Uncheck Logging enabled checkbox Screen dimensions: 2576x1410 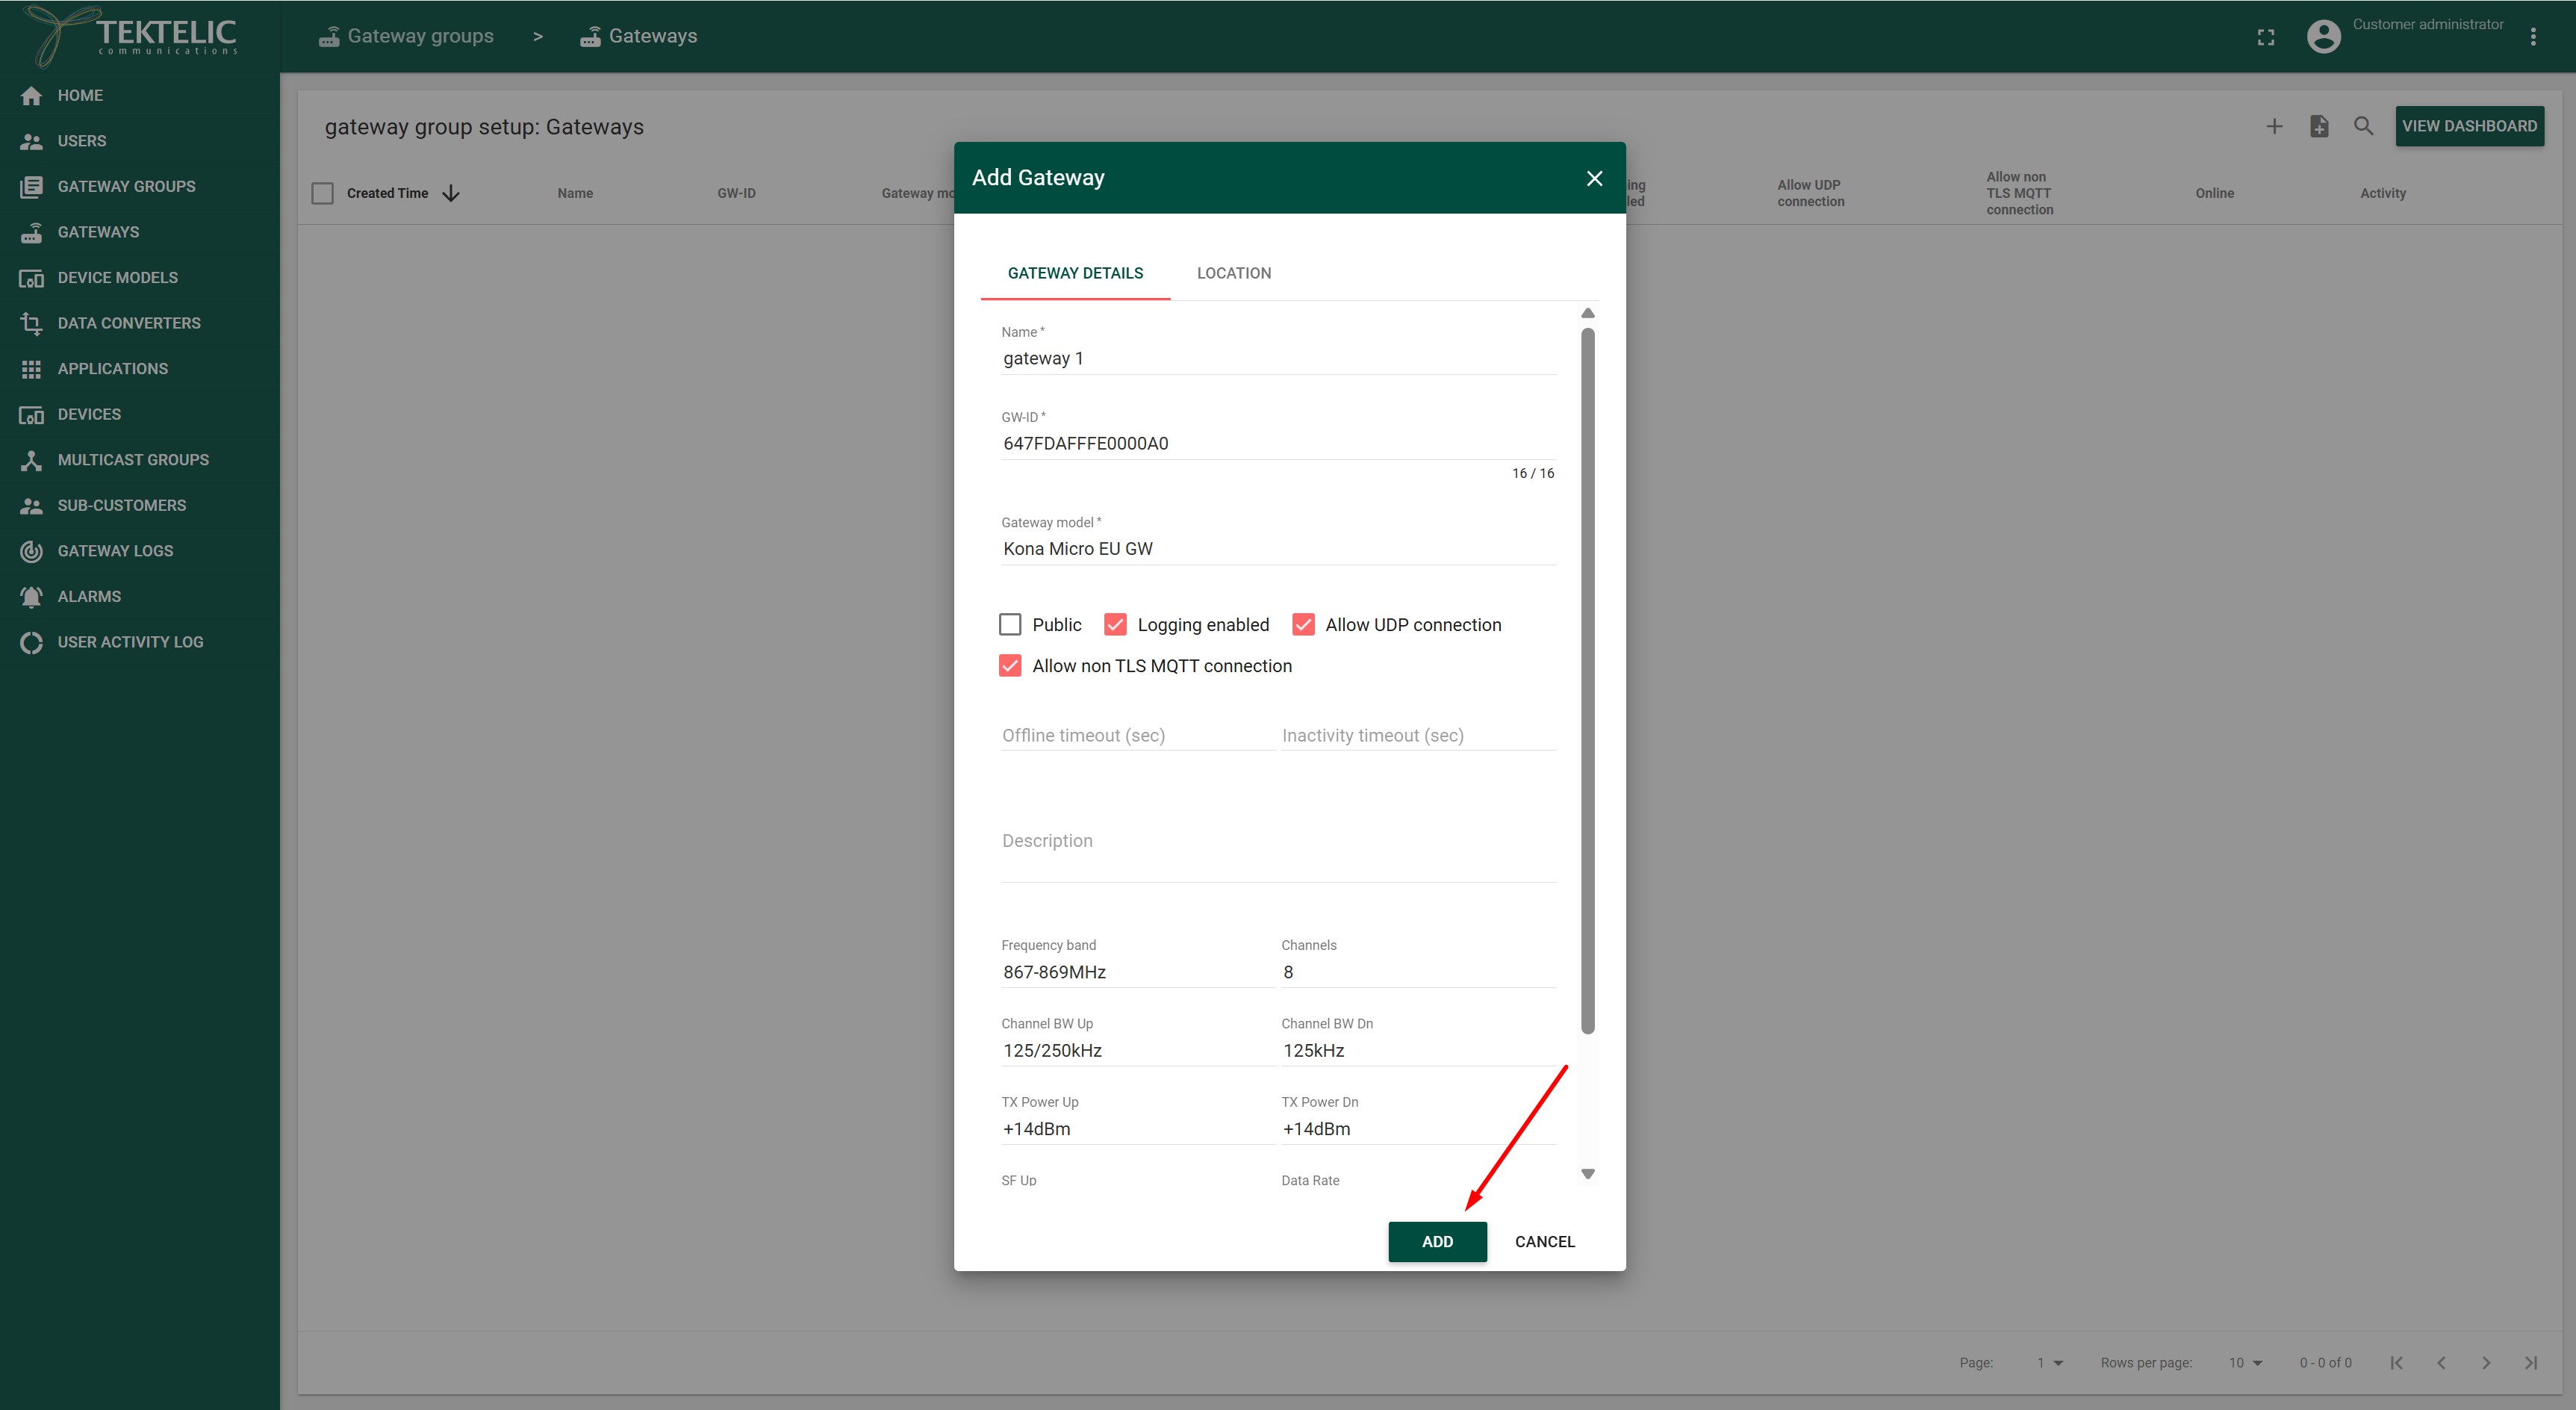coord(1115,625)
